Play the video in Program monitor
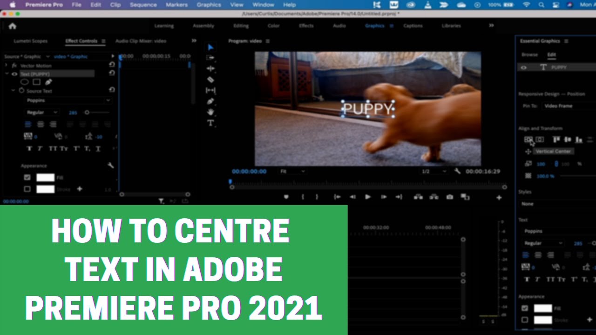This screenshot has width=596, height=335. pos(368,197)
